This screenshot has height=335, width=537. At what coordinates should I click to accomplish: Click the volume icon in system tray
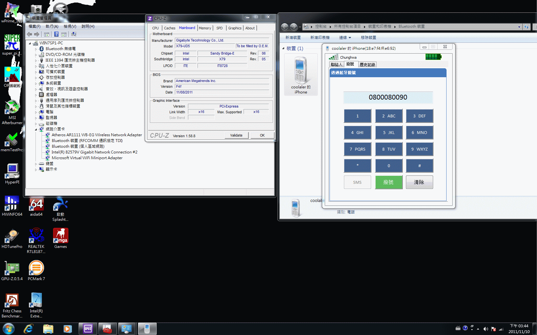pyautogui.click(x=486, y=329)
